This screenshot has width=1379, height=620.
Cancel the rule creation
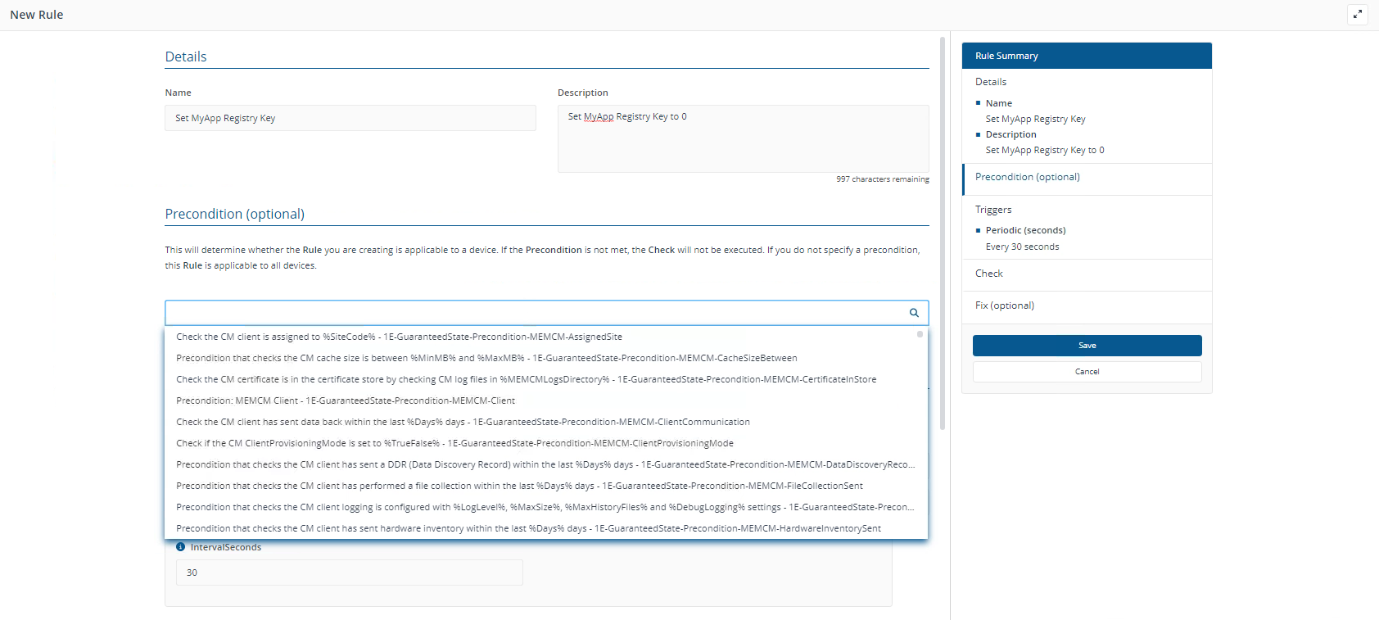[x=1087, y=372]
